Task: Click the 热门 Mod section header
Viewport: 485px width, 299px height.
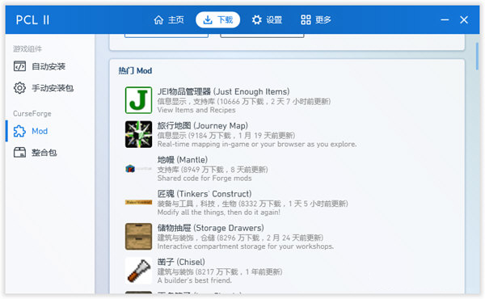Action: pyautogui.click(x=135, y=71)
